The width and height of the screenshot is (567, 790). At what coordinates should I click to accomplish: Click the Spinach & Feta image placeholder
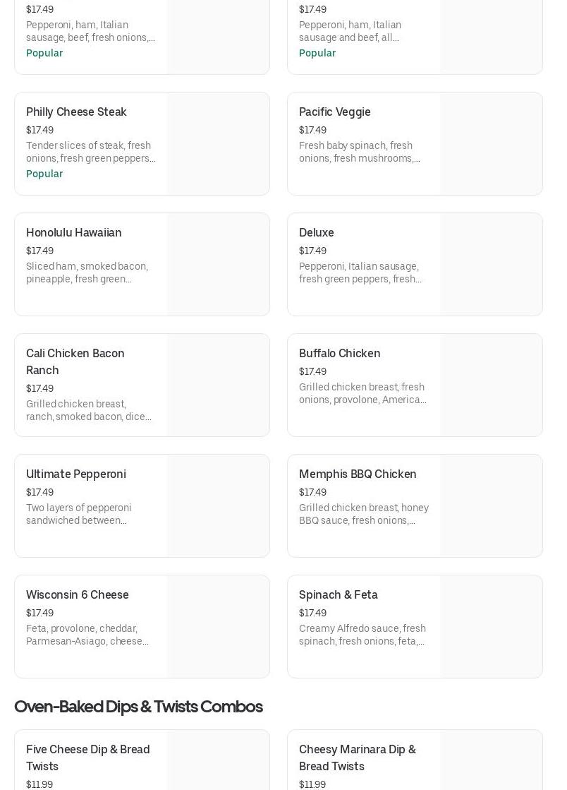coord(491,627)
